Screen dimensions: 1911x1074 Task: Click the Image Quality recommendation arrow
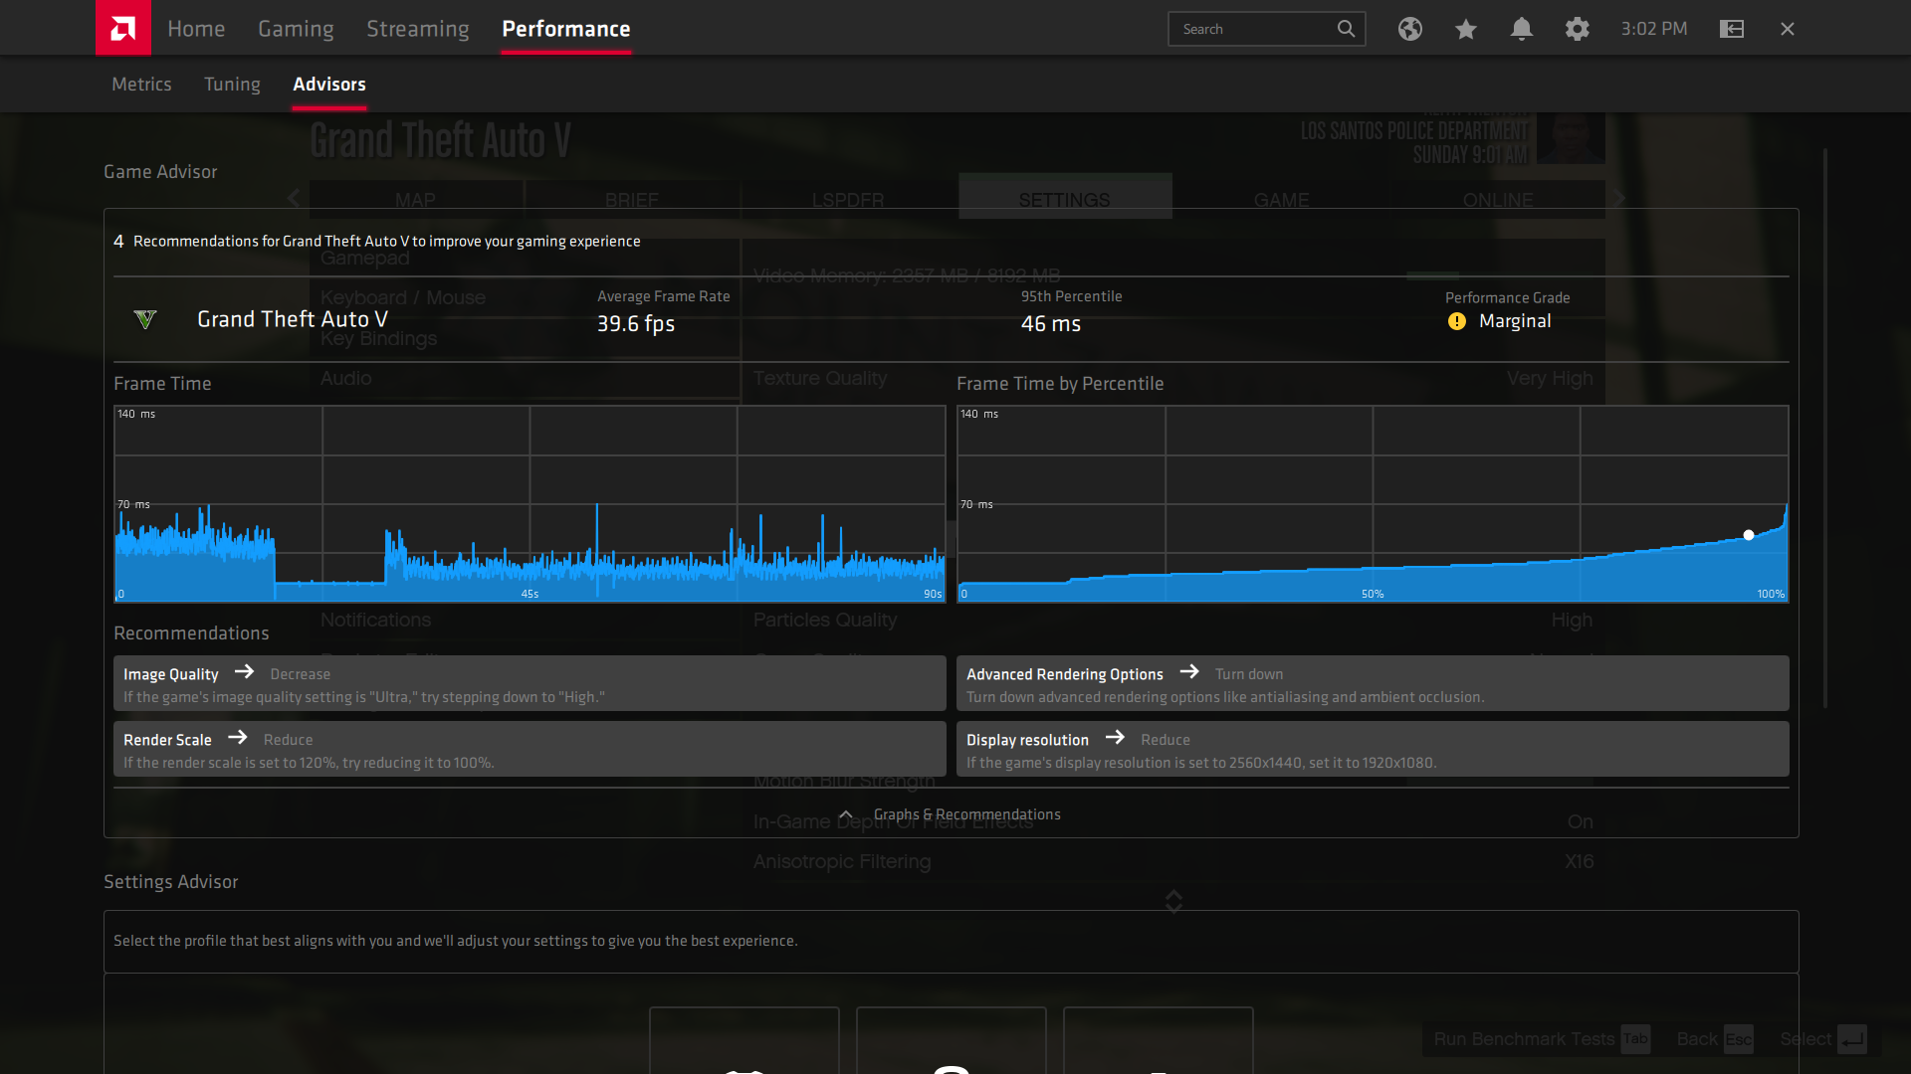[x=244, y=672]
